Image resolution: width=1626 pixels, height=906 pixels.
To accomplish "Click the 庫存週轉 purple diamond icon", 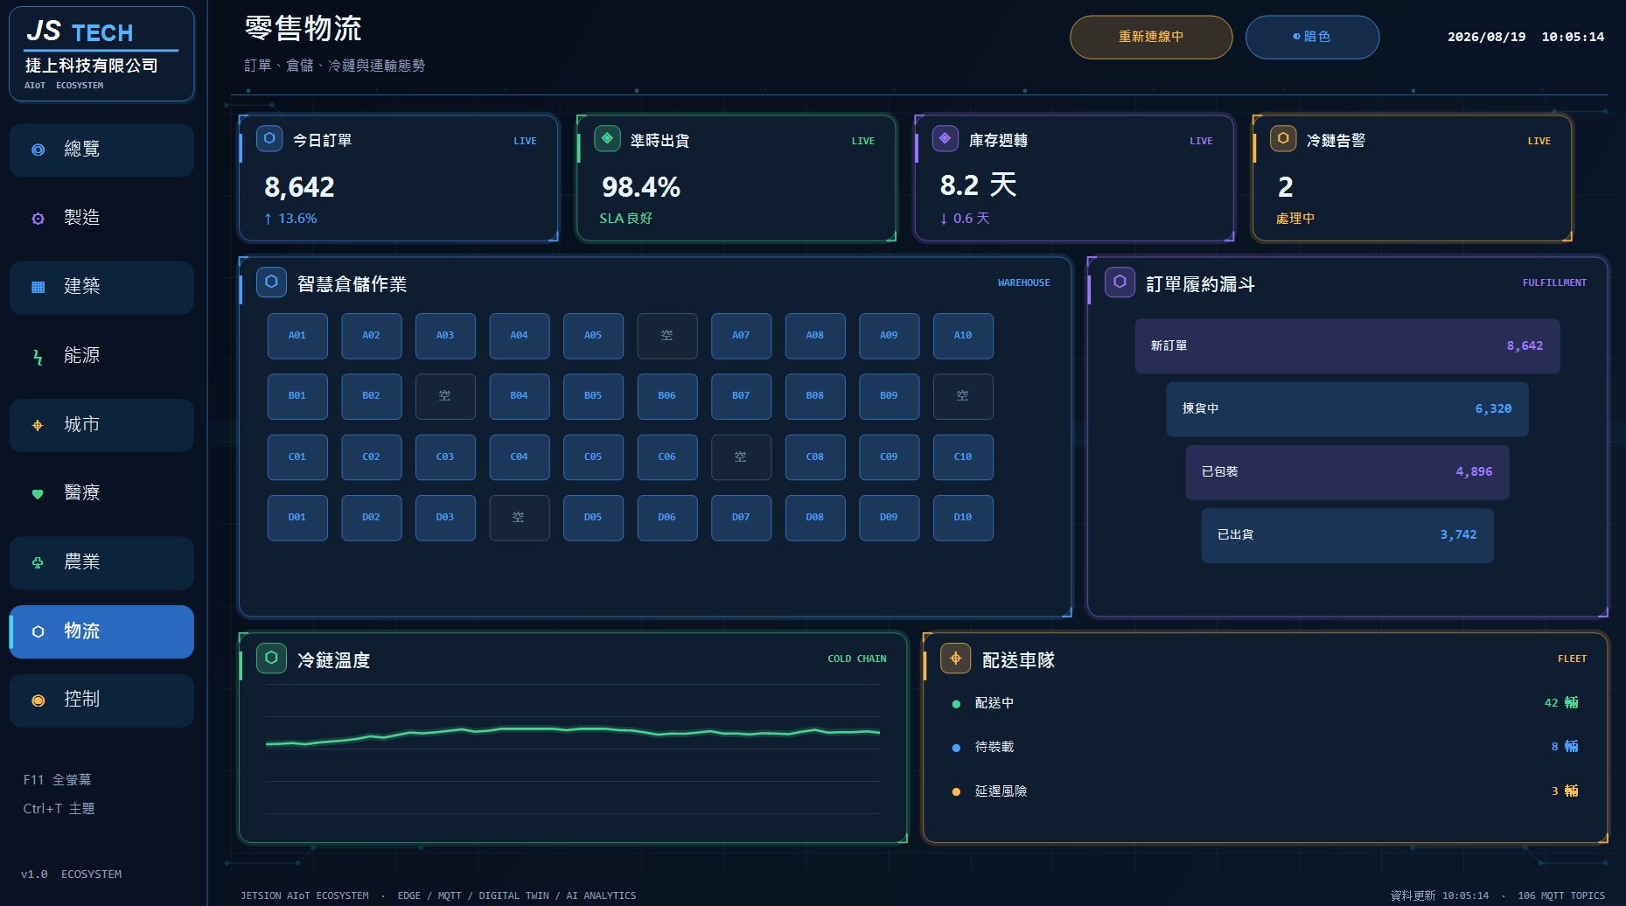I will (945, 138).
